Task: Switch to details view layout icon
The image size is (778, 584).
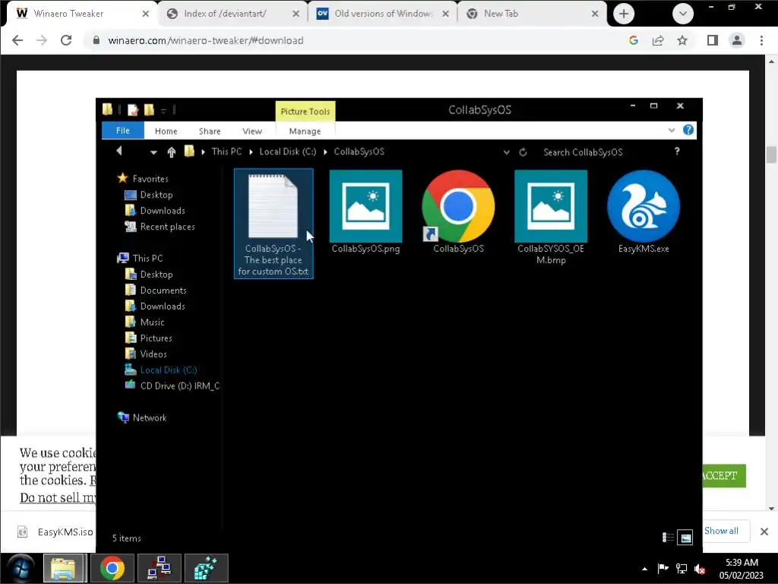Action: 668,537
